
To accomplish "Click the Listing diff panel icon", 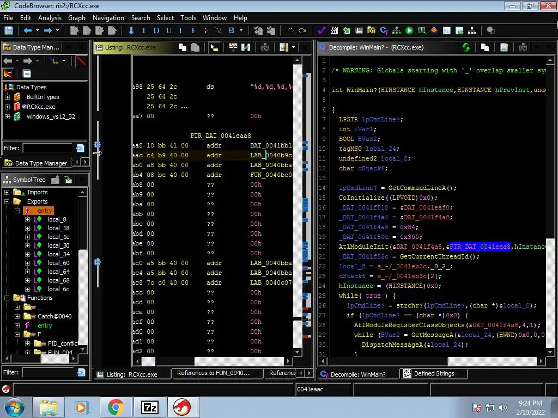I will click(x=246, y=47).
